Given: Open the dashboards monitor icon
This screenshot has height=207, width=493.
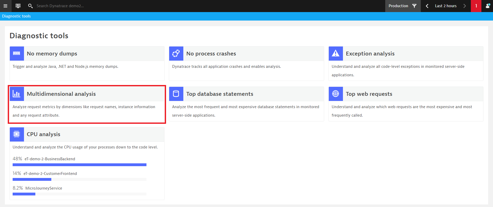Looking at the screenshot, I should pyautogui.click(x=18, y=6).
